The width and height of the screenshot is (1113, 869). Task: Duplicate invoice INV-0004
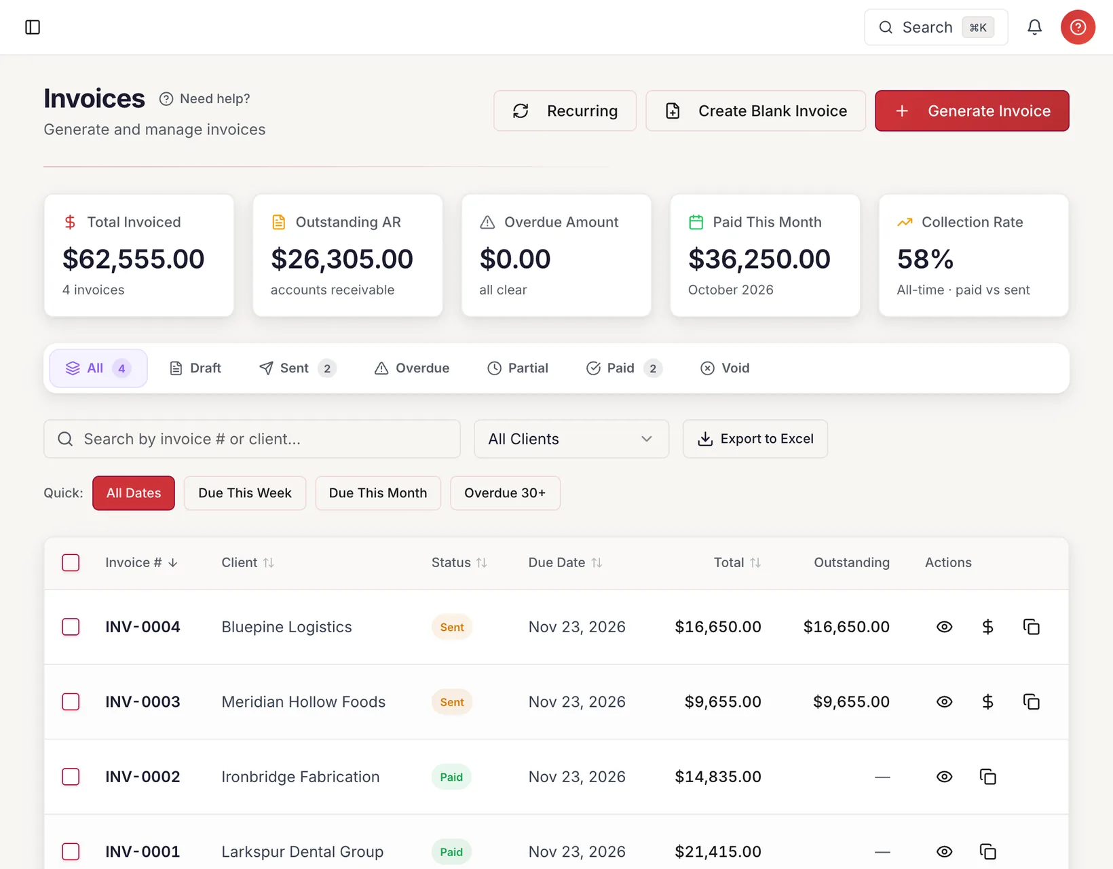pyautogui.click(x=1031, y=627)
